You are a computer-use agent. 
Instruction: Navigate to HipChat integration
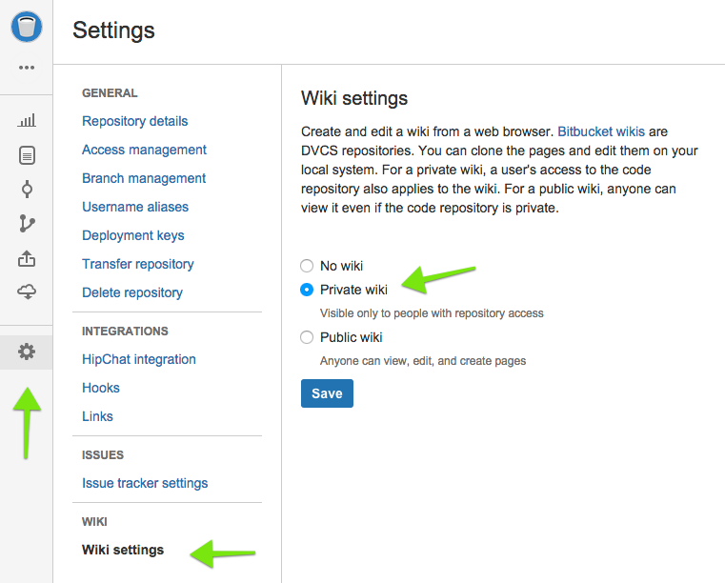tap(139, 359)
